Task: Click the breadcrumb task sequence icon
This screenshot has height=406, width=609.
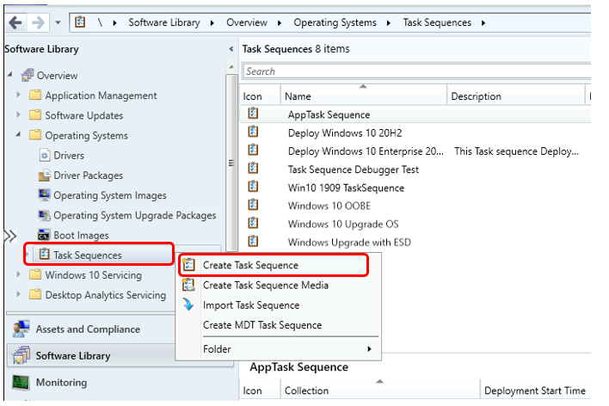Action: [x=80, y=22]
